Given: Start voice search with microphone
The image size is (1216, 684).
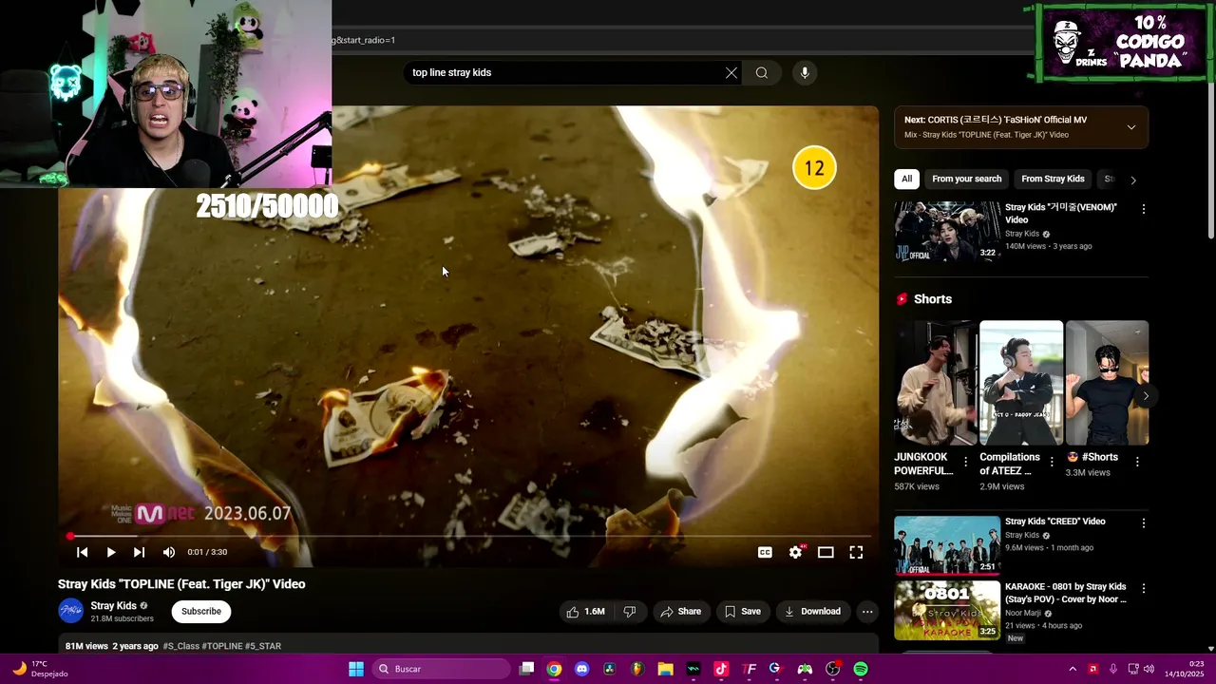Looking at the screenshot, I should (x=805, y=72).
